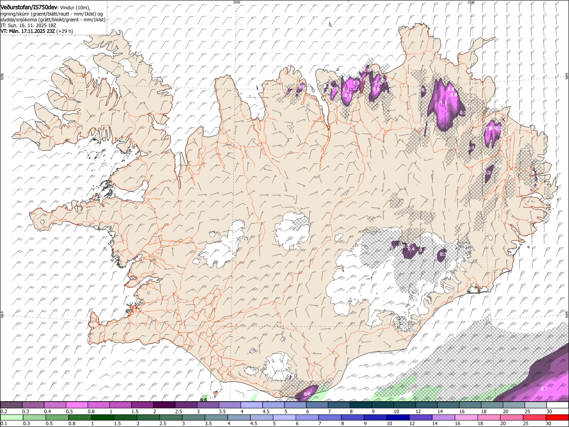Click the 'rigning/skúrir' description line
This screenshot has height=427, width=569.
(x=52, y=14)
